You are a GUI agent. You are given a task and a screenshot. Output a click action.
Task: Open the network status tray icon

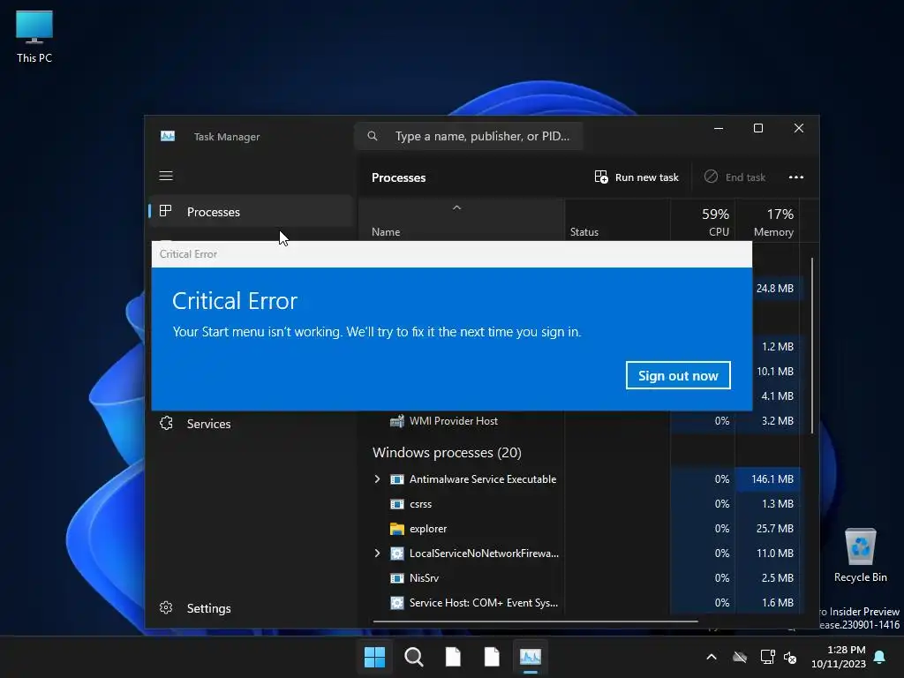767,657
